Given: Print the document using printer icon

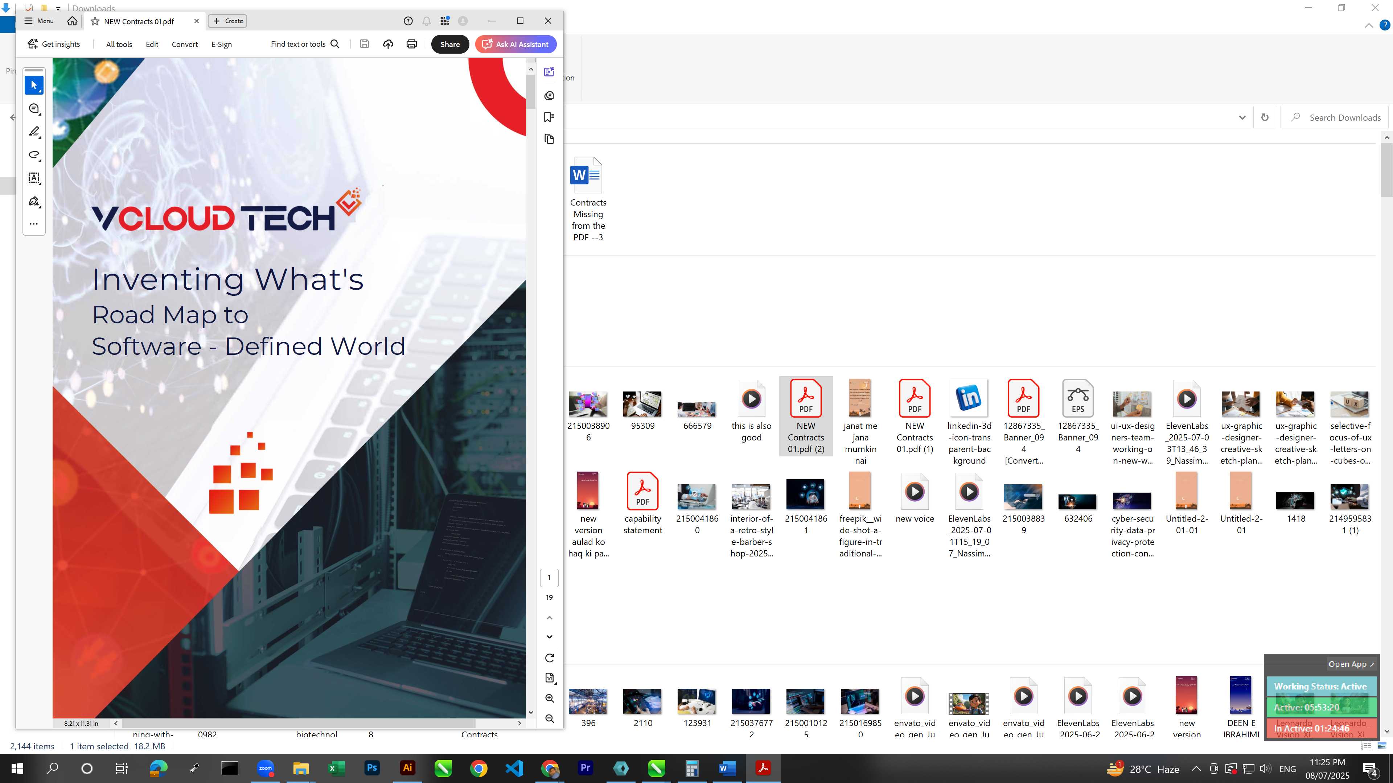Looking at the screenshot, I should point(411,44).
